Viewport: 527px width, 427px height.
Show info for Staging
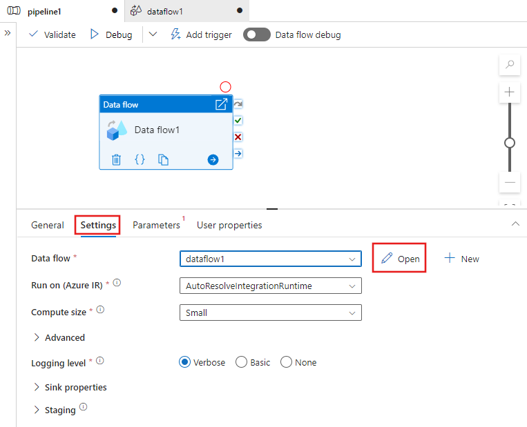[x=84, y=407]
